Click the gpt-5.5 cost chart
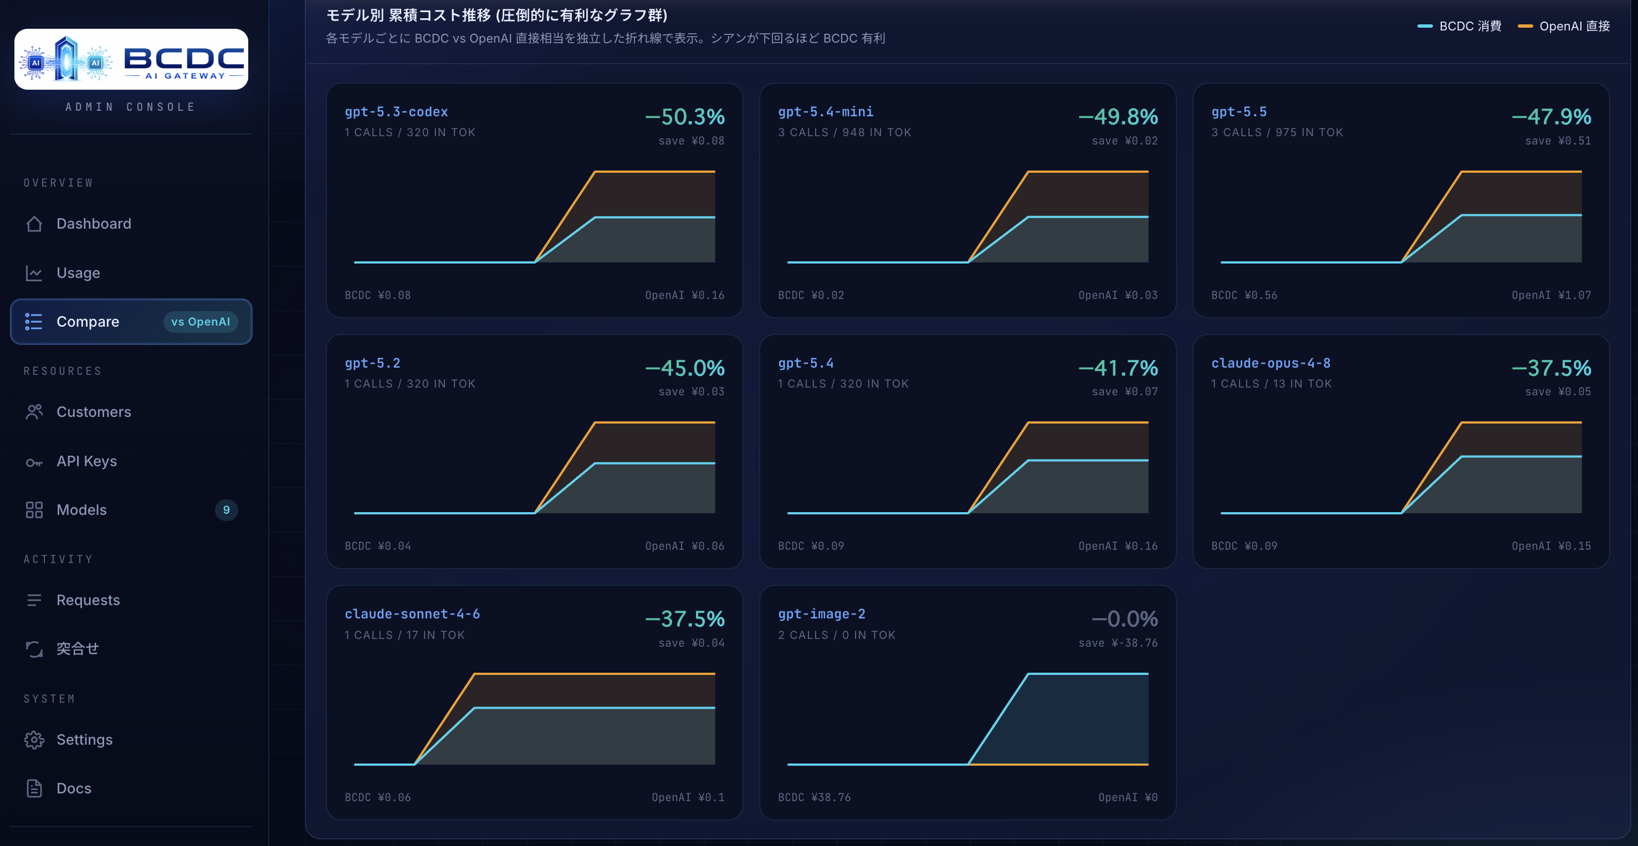Image resolution: width=1638 pixels, height=846 pixels. click(x=1401, y=216)
